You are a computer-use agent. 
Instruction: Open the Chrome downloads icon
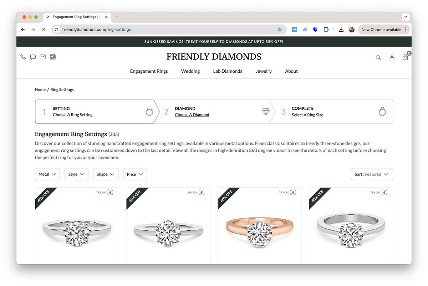(341, 30)
